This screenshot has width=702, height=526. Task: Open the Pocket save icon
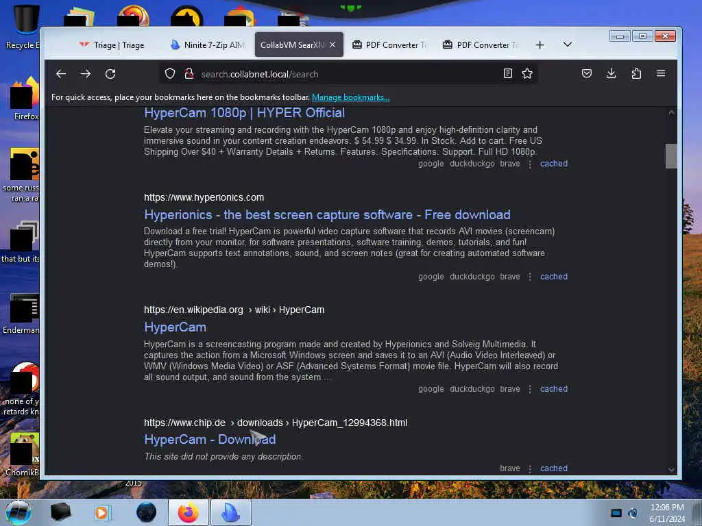coord(587,73)
